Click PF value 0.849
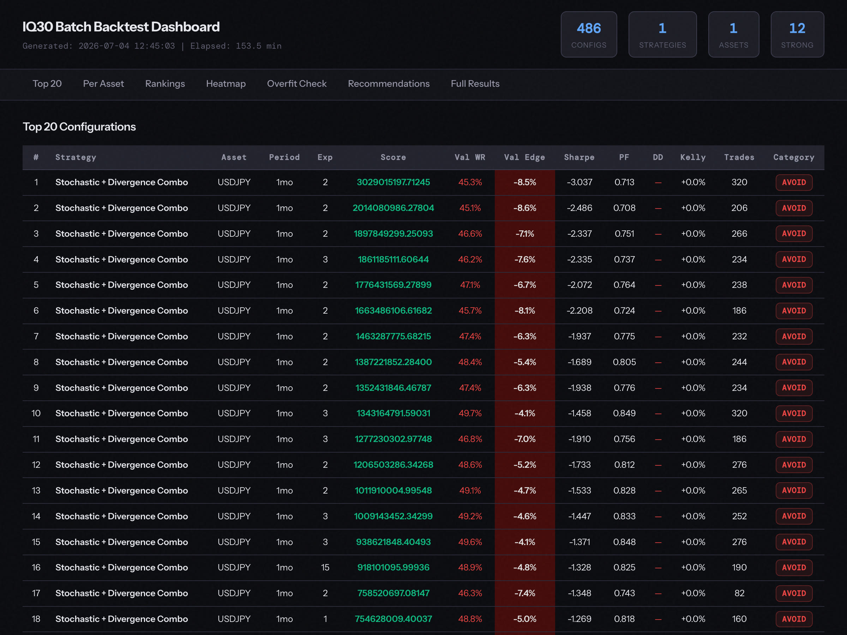This screenshot has width=847, height=635. (624, 414)
